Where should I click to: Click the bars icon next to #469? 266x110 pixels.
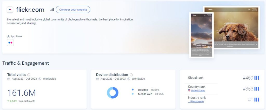coord(257,78)
